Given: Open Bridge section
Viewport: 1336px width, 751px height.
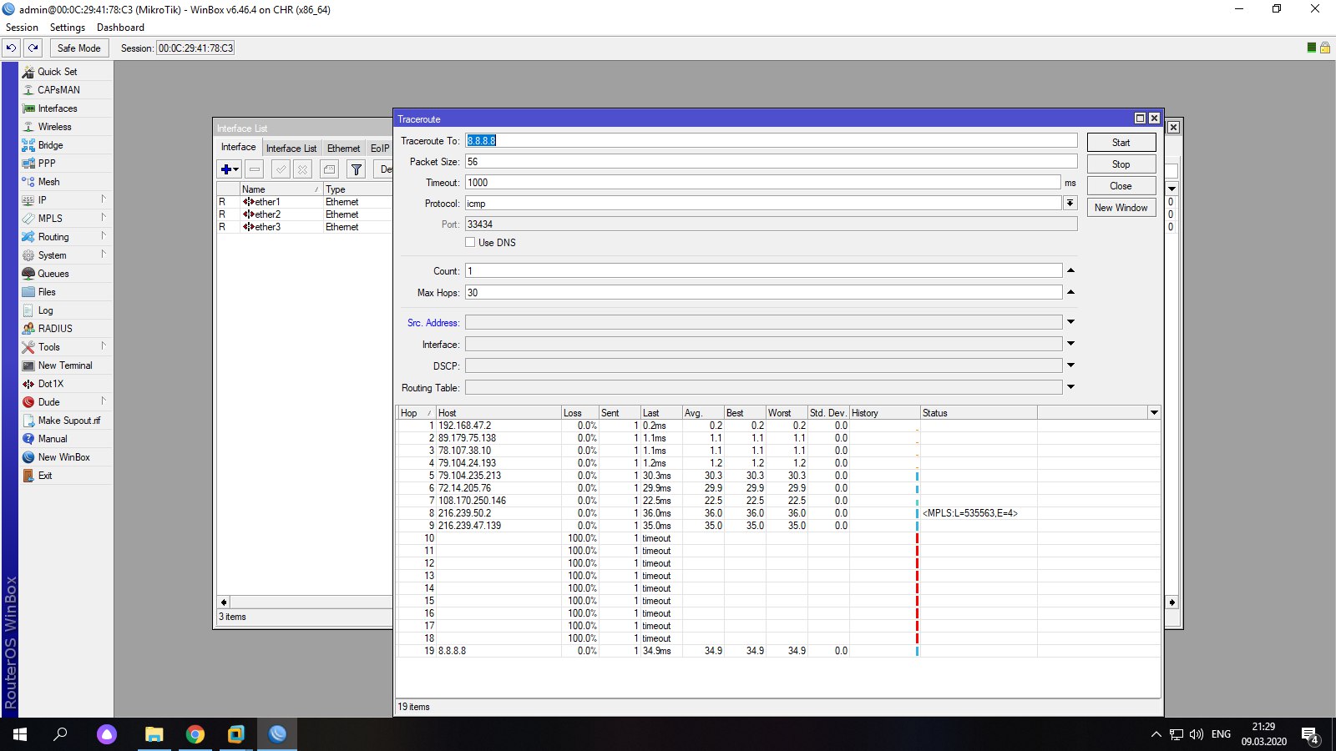Looking at the screenshot, I should 50,145.
